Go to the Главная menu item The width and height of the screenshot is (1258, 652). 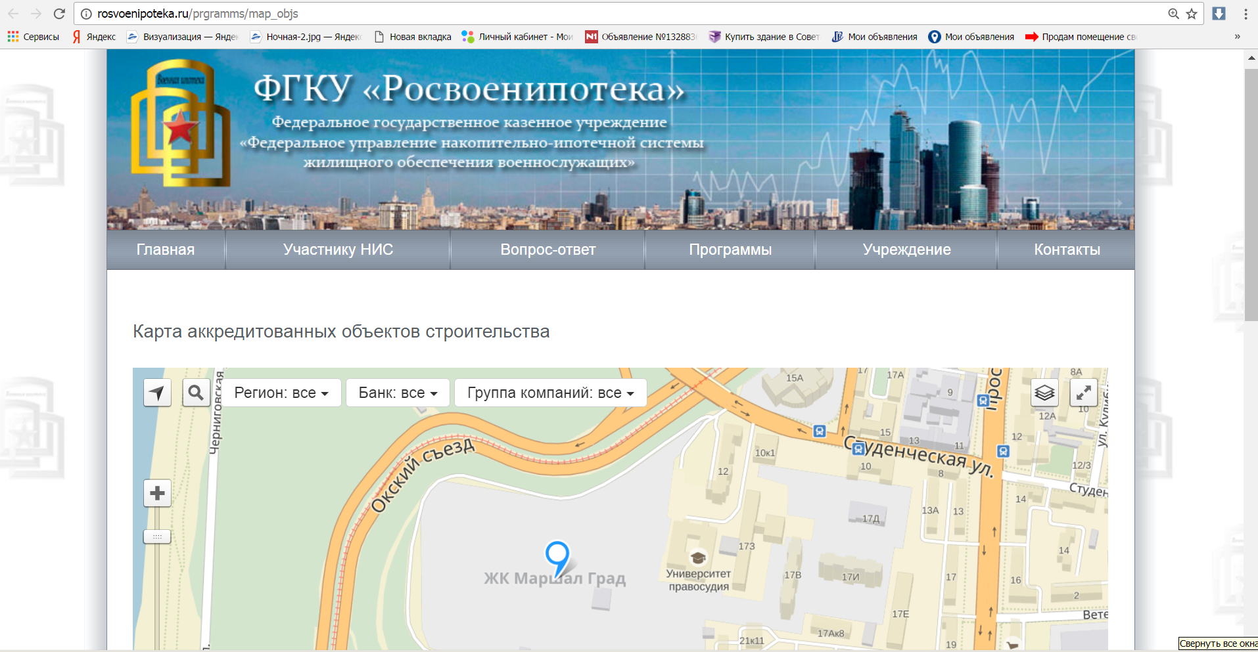coord(166,250)
